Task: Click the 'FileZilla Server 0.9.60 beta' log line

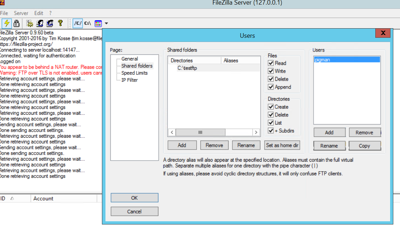Action: 27,33
